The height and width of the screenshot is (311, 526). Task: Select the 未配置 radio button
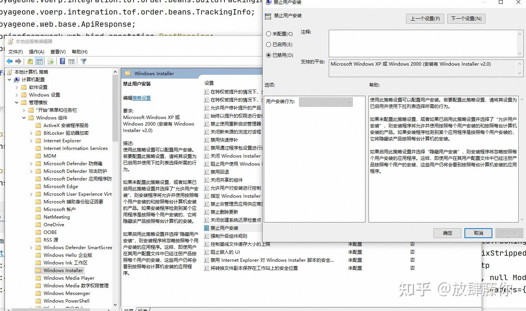coord(268,34)
